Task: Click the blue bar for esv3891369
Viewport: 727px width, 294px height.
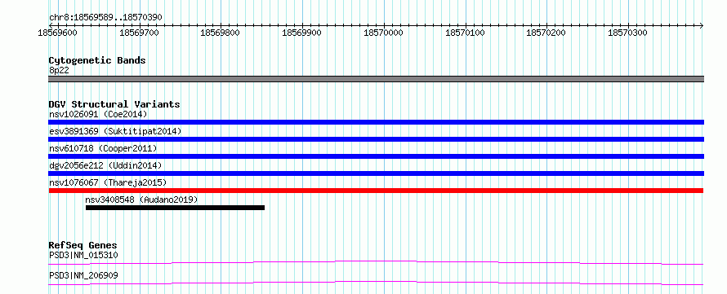Action: click(376, 139)
